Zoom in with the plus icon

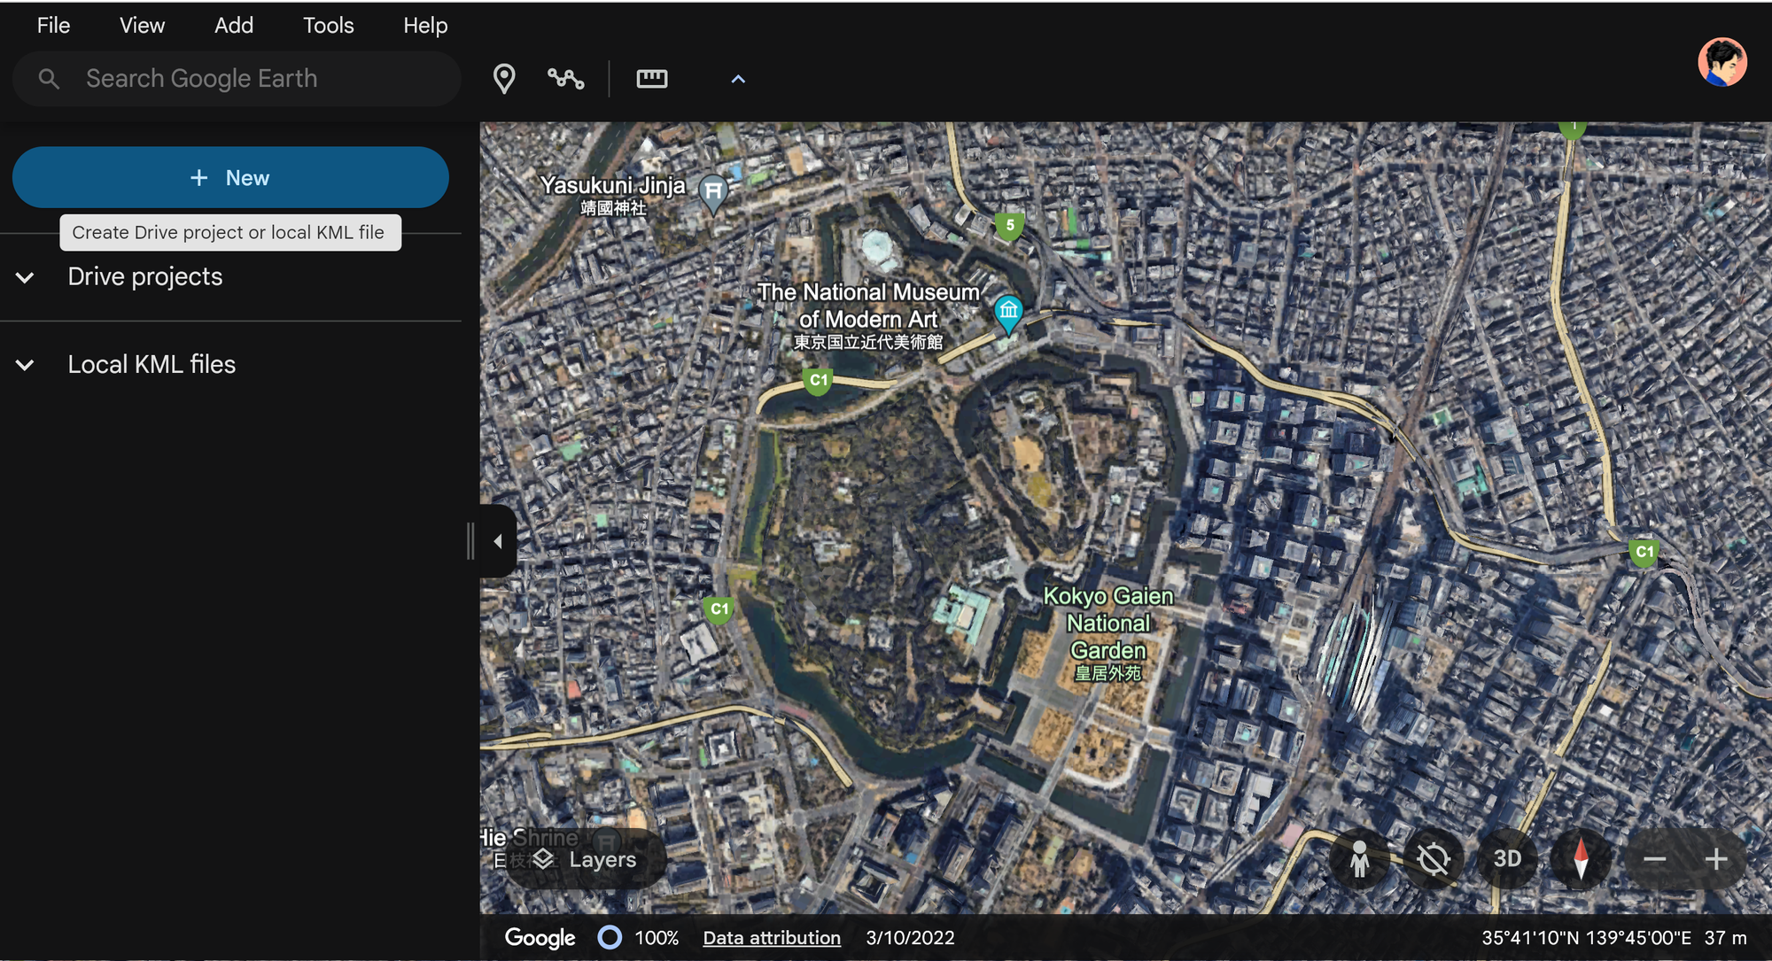click(x=1715, y=859)
